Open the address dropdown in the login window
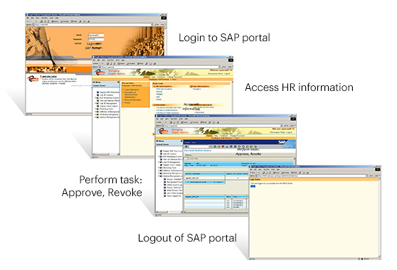Image resolution: width=397 pixels, height=270 pixels. [x=152, y=25]
